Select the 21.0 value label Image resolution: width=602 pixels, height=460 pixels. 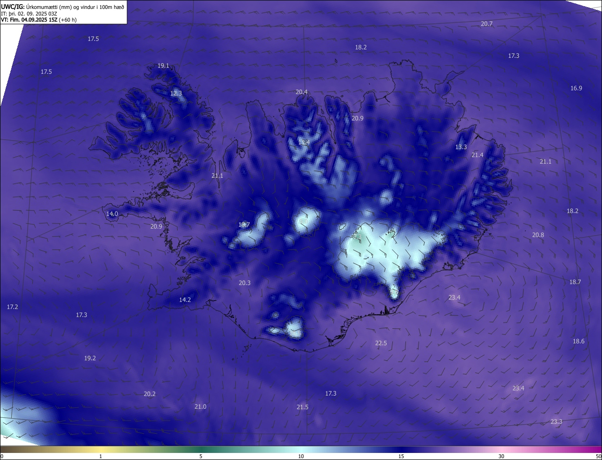200,406
